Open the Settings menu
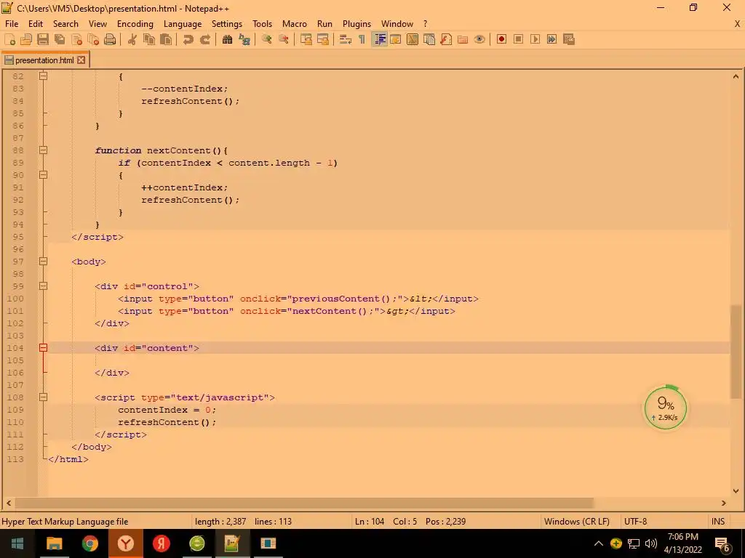This screenshot has width=745, height=558. (x=227, y=24)
